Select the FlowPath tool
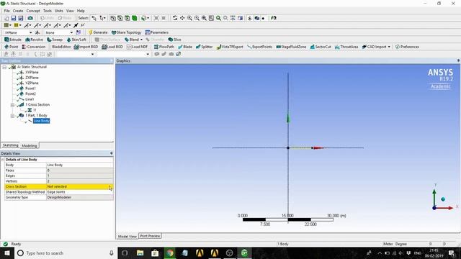This screenshot has width=461, height=259. 164,47
